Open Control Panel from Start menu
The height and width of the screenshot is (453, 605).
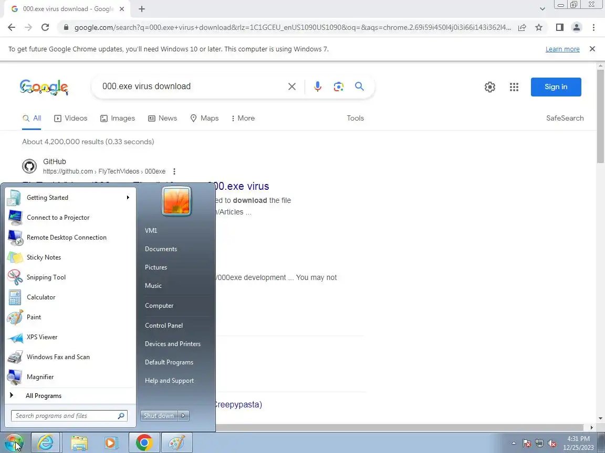164,326
